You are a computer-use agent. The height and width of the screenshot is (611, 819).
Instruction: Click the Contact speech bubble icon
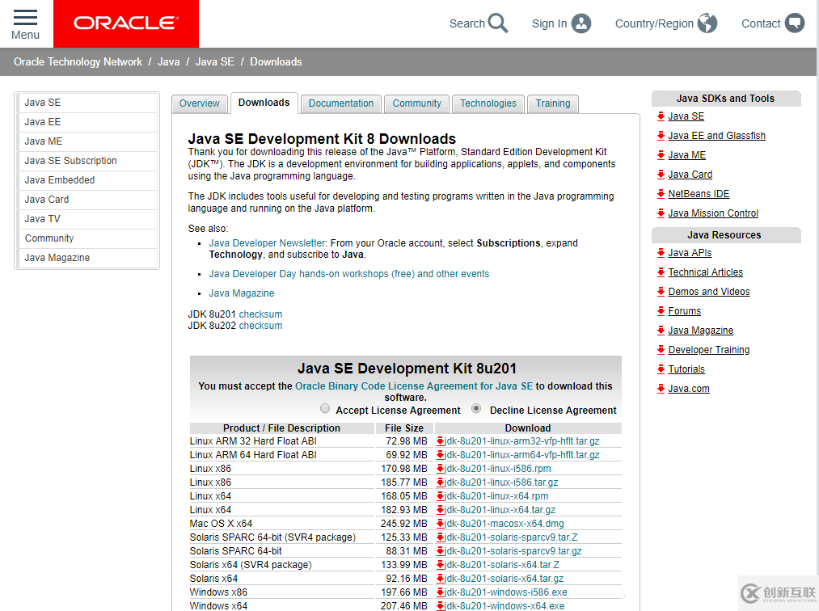(795, 23)
